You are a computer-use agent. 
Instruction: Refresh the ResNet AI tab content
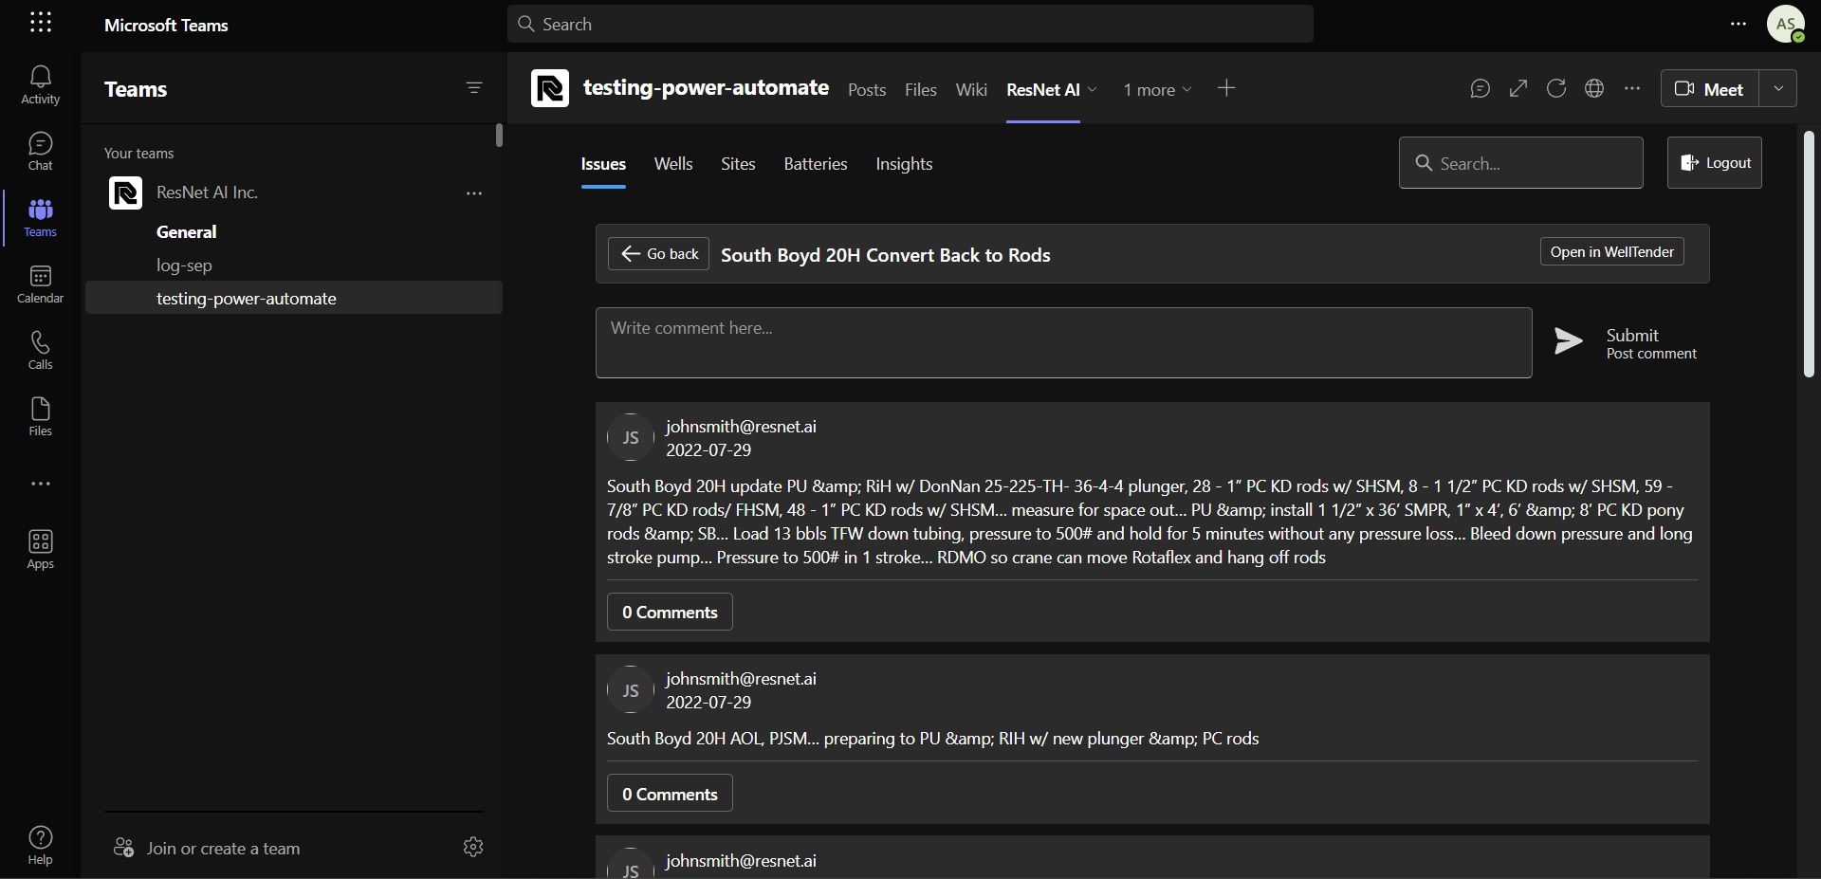point(1556,88)
